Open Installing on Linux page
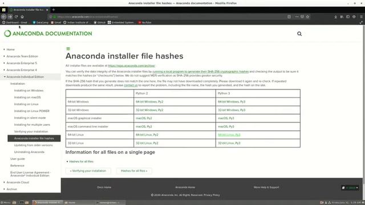The image size is (365, 205). 26,104
